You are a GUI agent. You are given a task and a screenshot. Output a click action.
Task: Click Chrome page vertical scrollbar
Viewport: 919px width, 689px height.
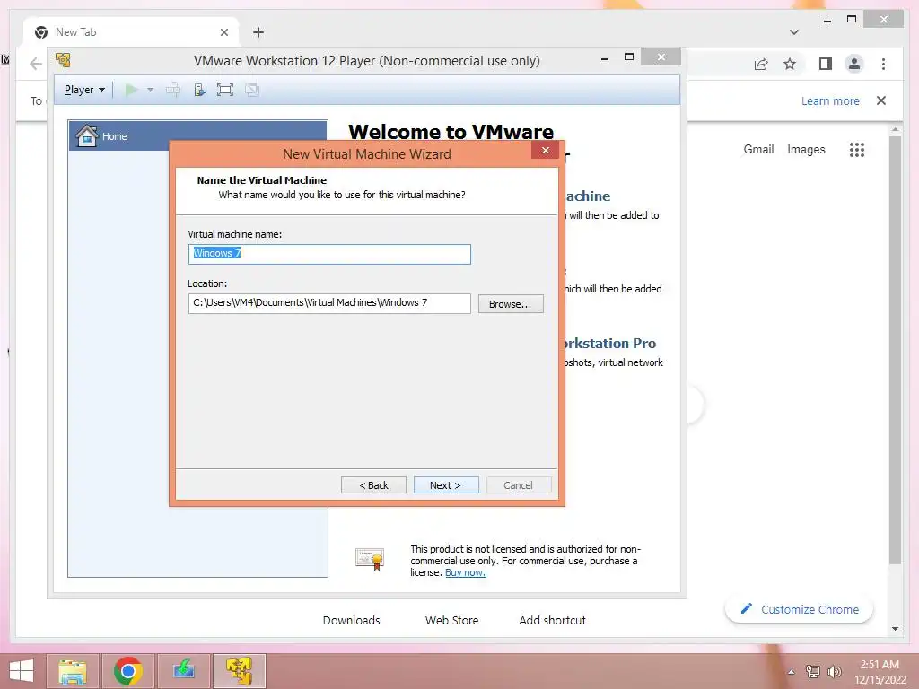coord(895,350)
